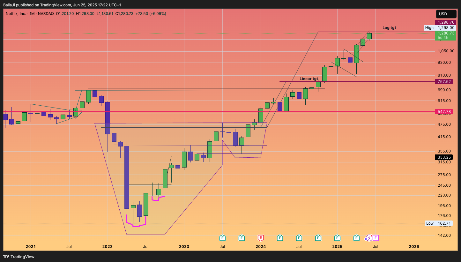The image size is (461, 262).
Task: Click the 1,050.00 price scale value
Action: pyautogui.click(x=446, y=51)
